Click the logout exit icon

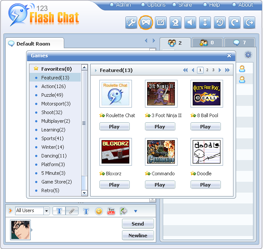[x=249, y=23]
